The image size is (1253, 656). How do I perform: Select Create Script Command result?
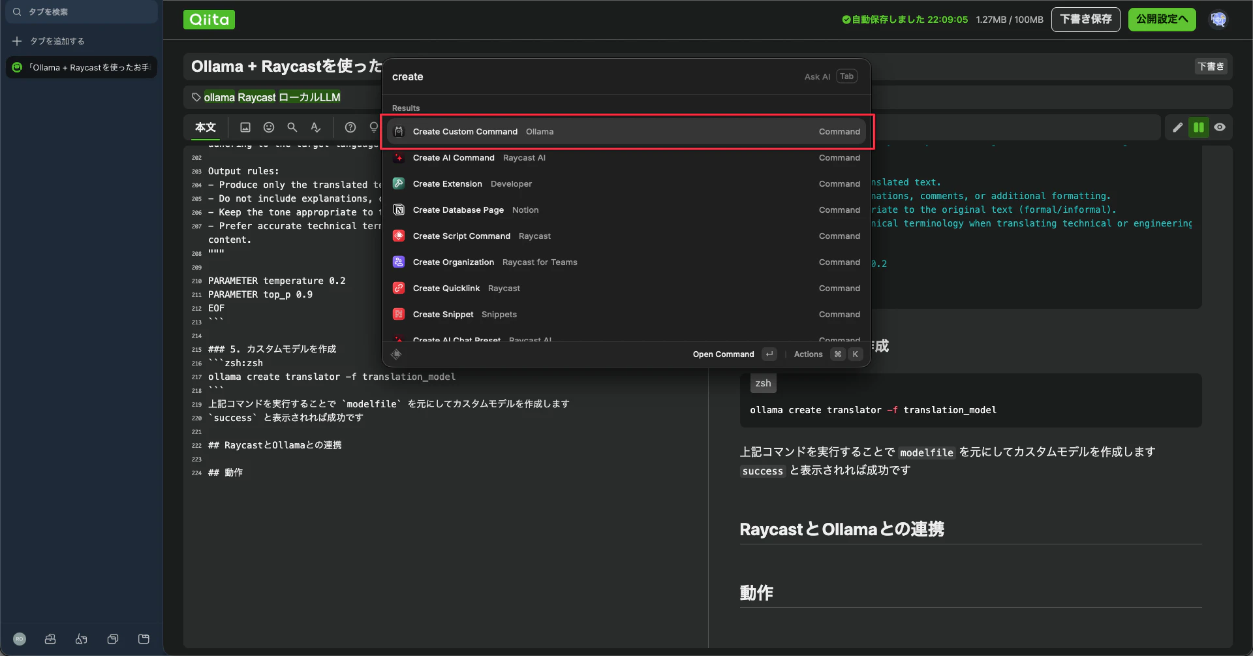[626, 236]
